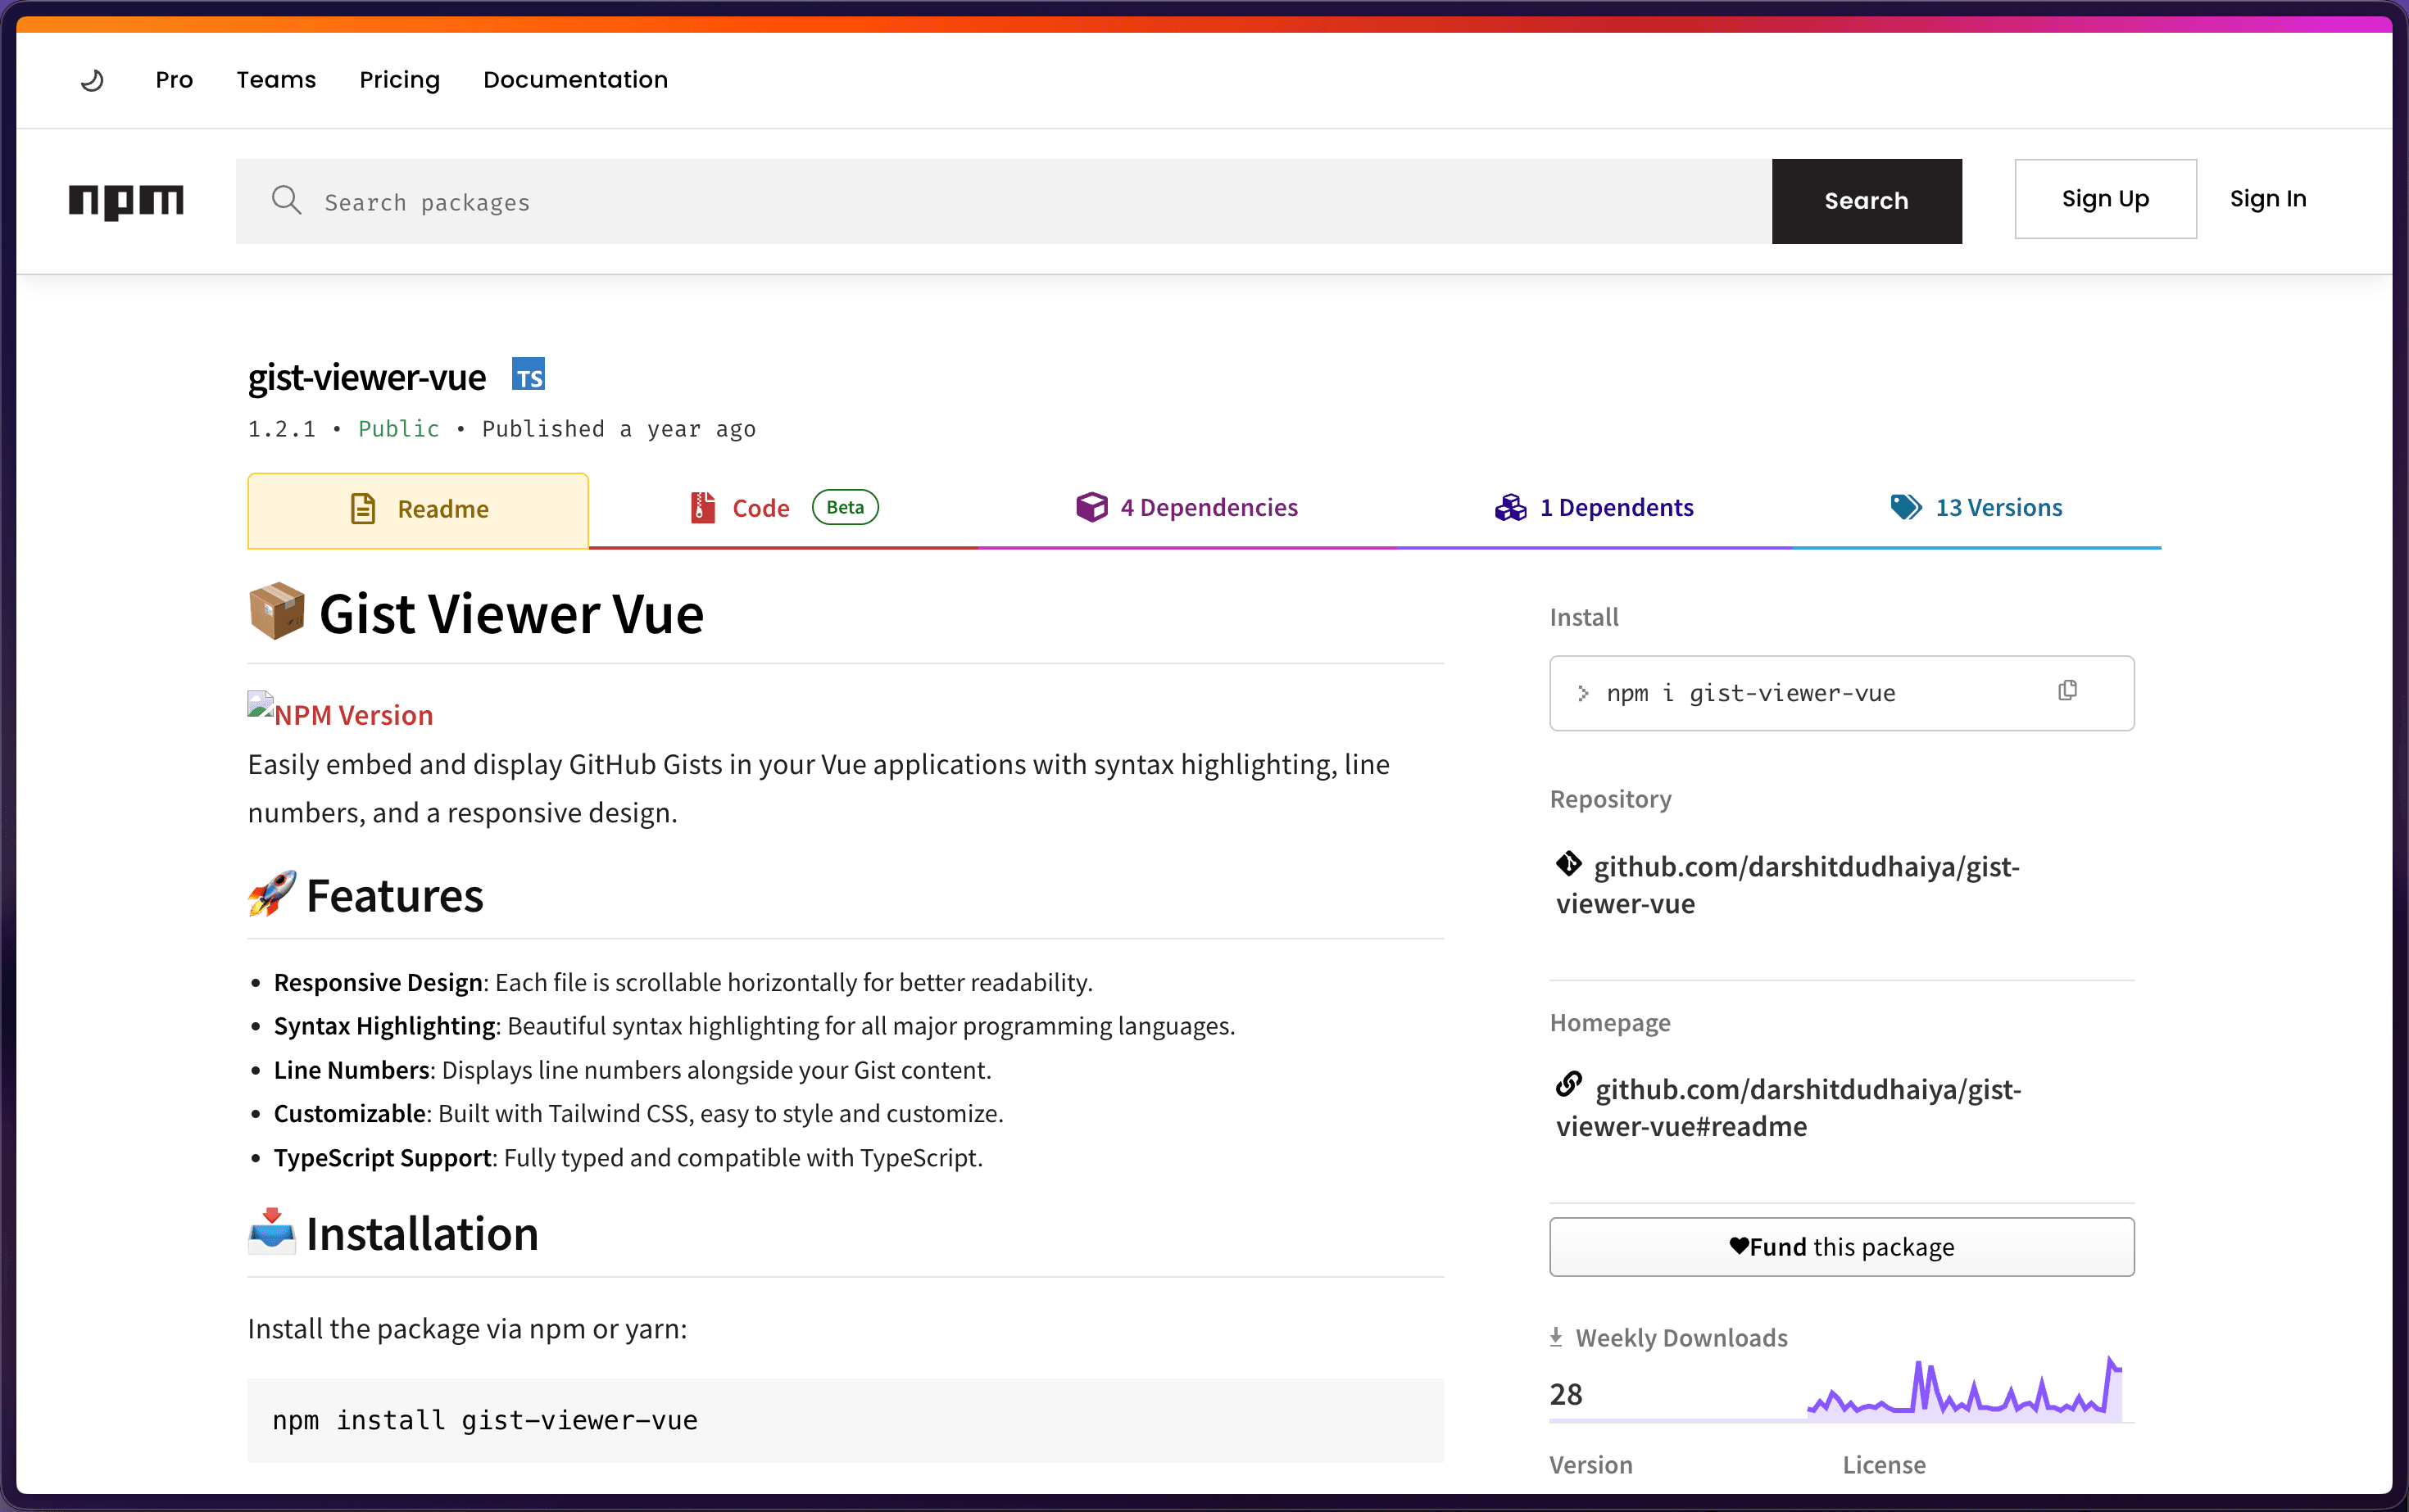The width and height of the screenshot is (2409, 1512).
Task: Click the rocket Features emoji
Action: point(272,894)
